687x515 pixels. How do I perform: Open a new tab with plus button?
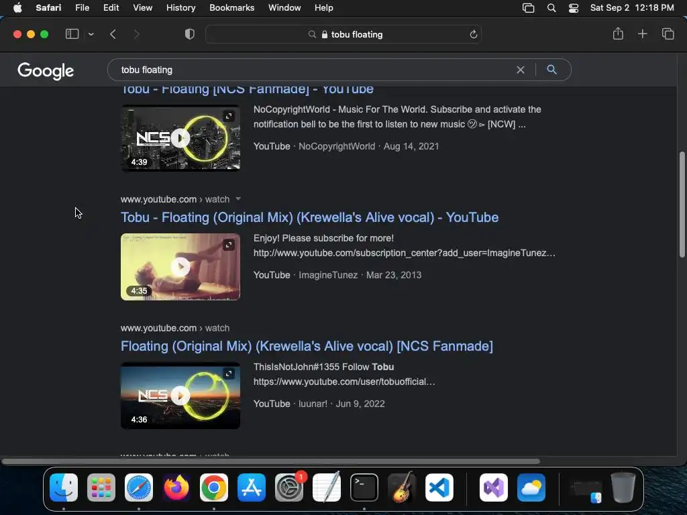tap(642, 34)
